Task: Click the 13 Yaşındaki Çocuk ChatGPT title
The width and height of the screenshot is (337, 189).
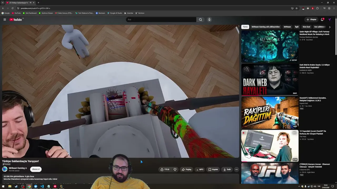Action: [x=313, y=132]
